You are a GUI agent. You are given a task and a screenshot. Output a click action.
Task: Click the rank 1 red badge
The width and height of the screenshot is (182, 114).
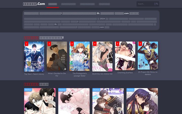(x=27, y=44)
